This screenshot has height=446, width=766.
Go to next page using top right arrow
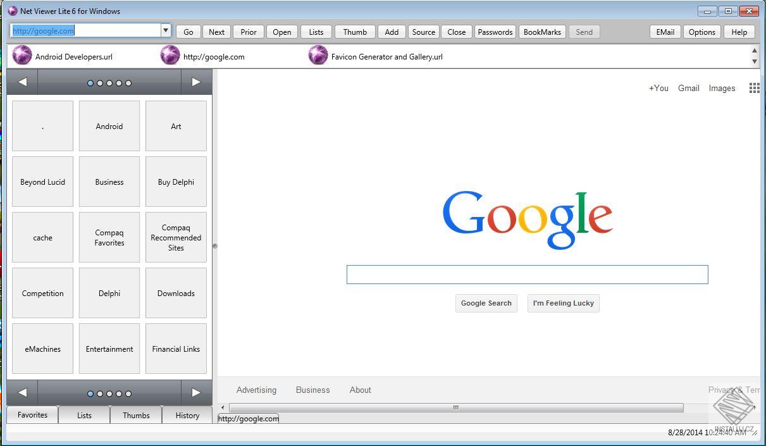196,82
